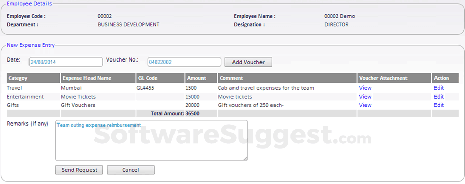Click the Comment column header
Screen dimensions: 465x184
[x=287, y=78]
